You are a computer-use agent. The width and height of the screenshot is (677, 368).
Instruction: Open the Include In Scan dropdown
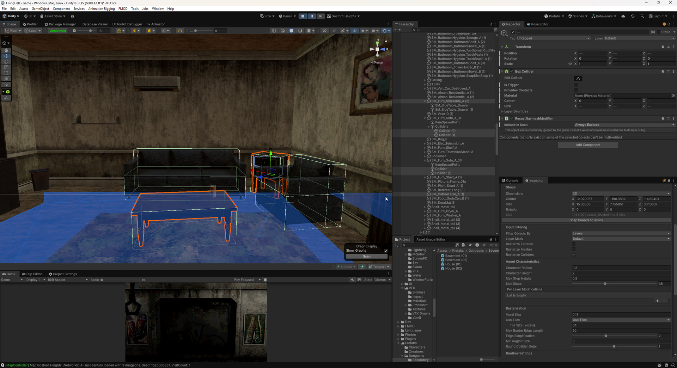[624, 125]
